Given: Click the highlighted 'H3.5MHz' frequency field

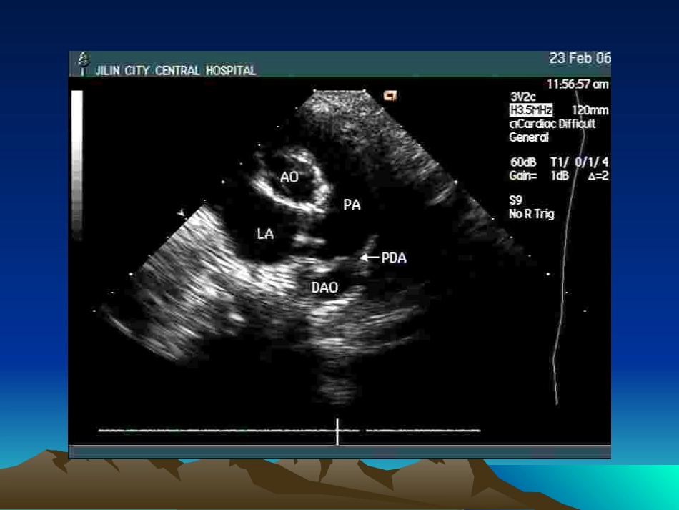Looking at the screenshot, I should [531, 110].
